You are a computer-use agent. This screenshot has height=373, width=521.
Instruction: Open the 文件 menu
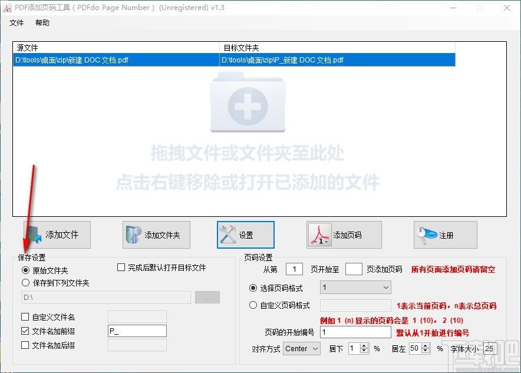(x=17, y=22)
